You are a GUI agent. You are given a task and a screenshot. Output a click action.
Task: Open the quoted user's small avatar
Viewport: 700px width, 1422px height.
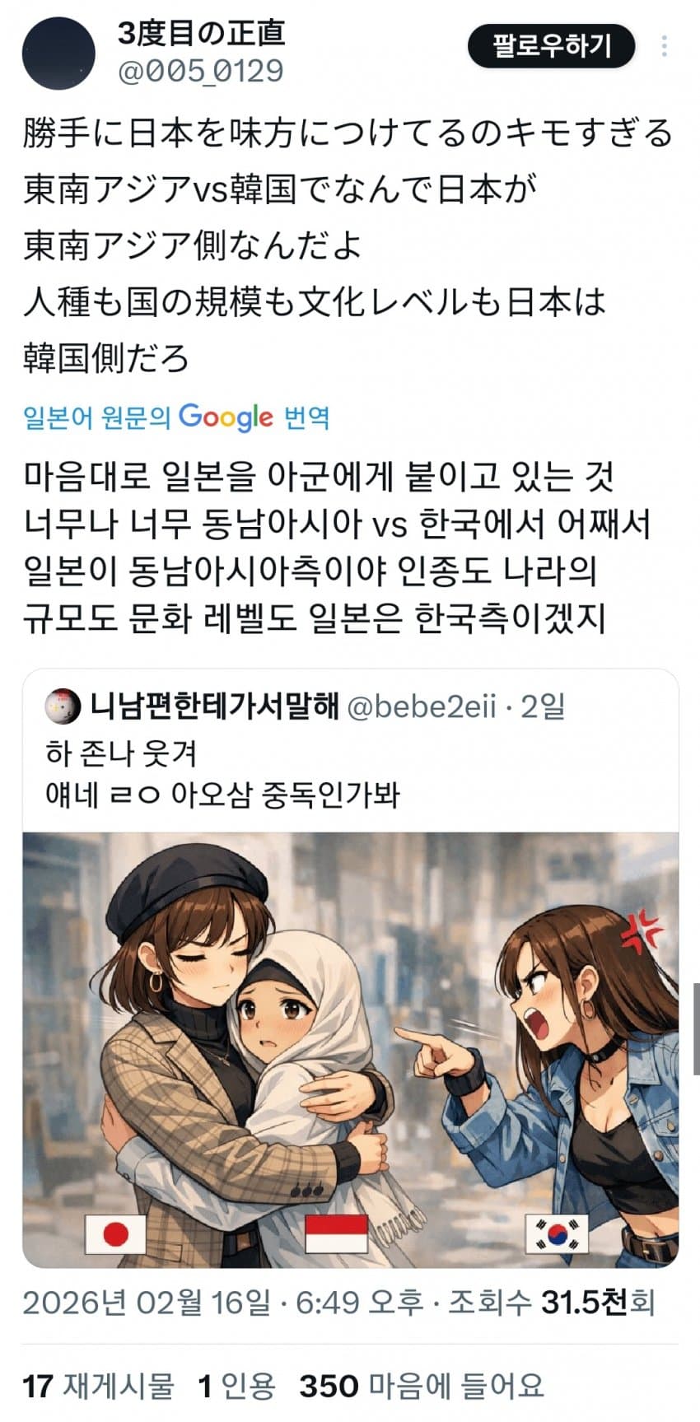pos(62,706)
